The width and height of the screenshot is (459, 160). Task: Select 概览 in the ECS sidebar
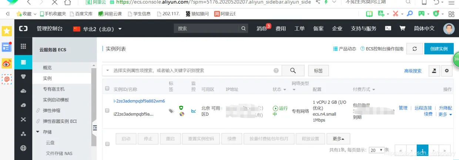tap(47, 68)
